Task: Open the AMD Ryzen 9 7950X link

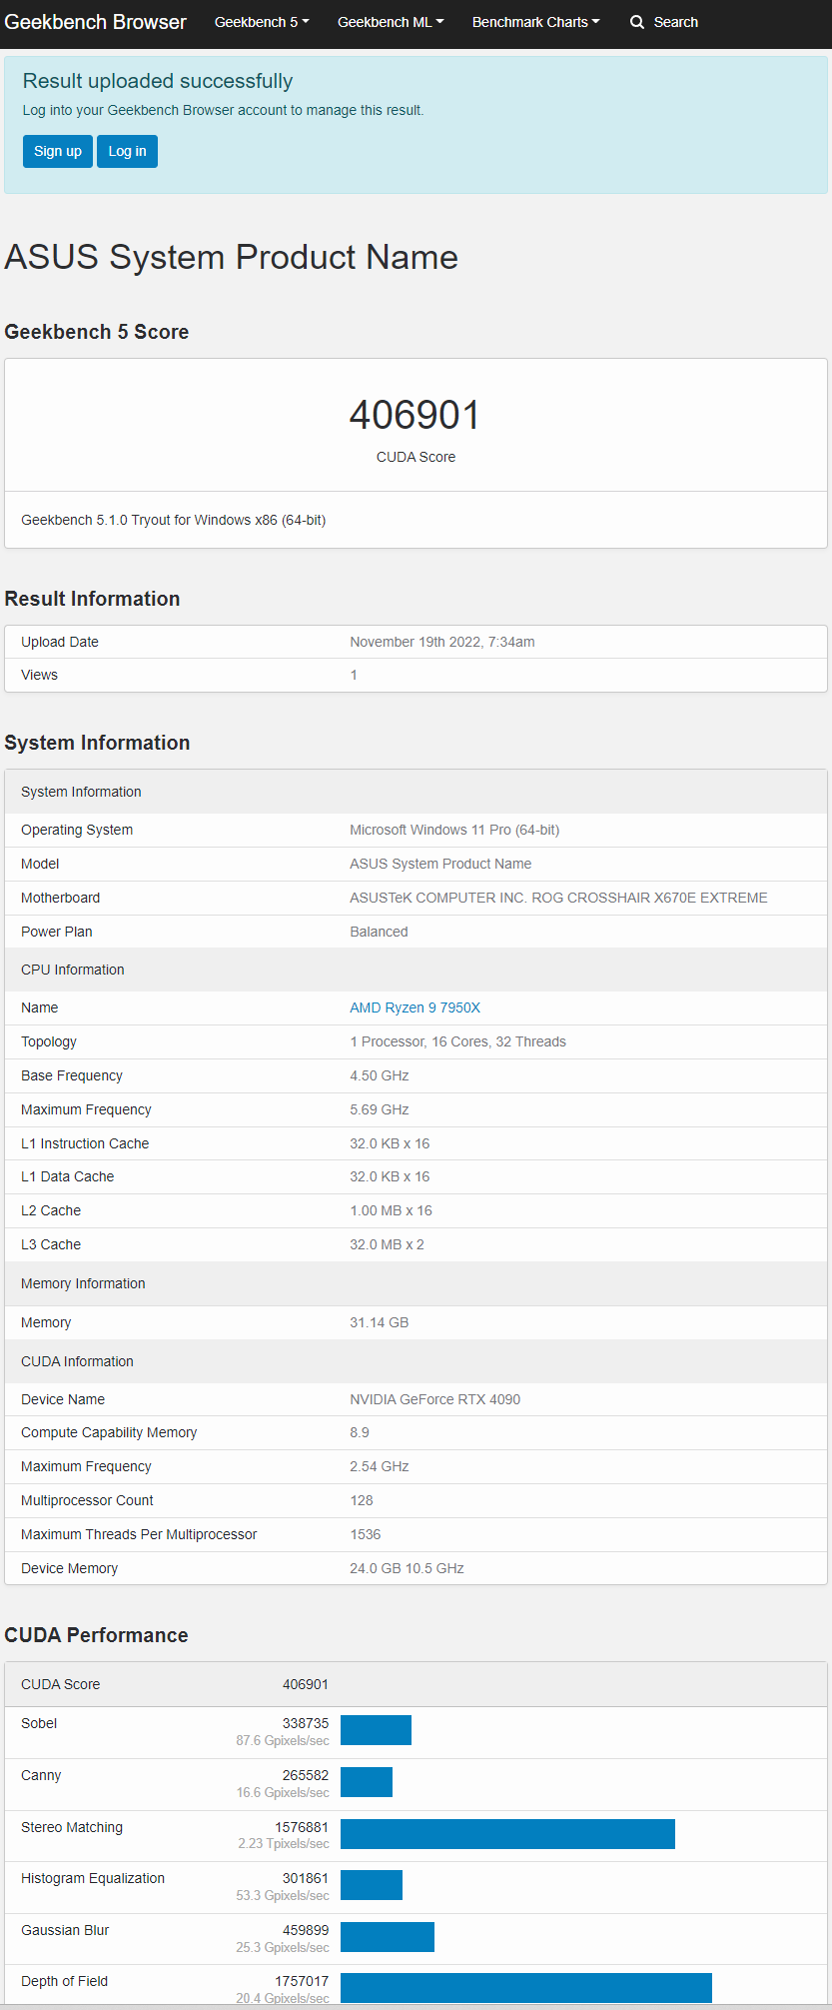Action: point(415,1007)
